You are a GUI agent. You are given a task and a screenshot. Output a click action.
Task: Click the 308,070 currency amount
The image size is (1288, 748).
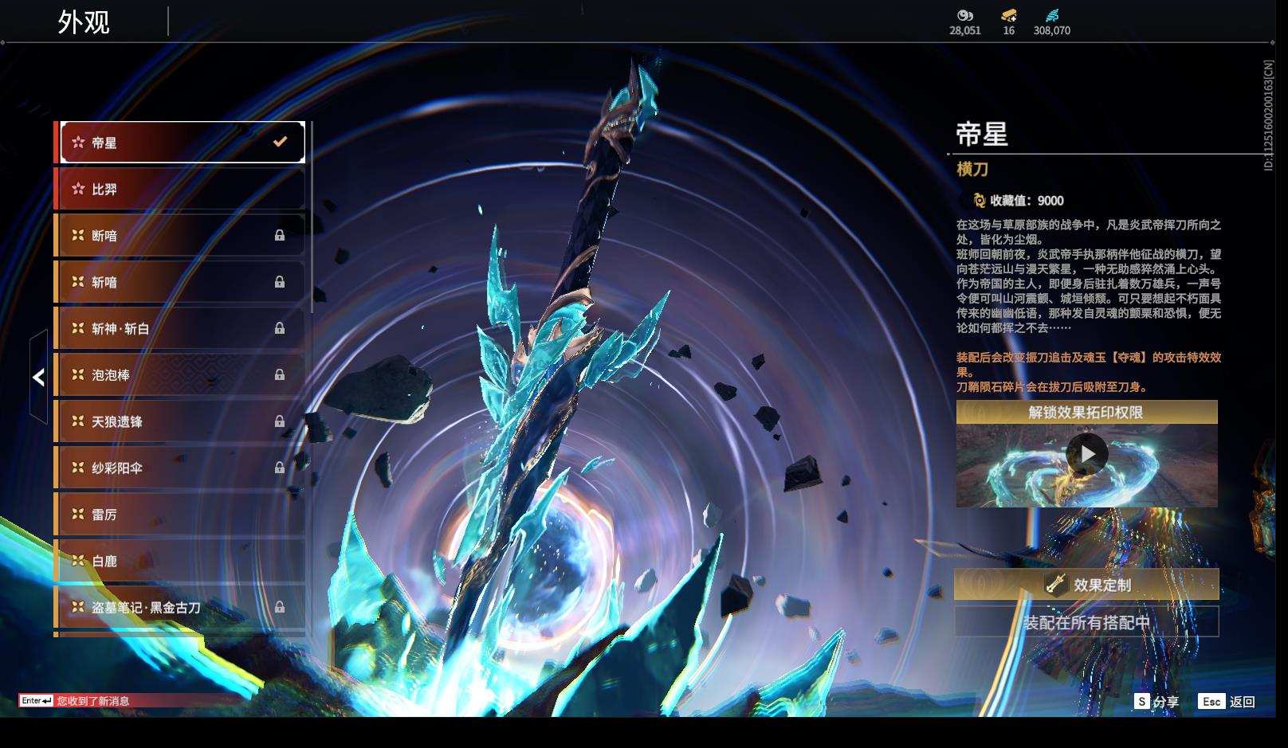click(1052, 30)
